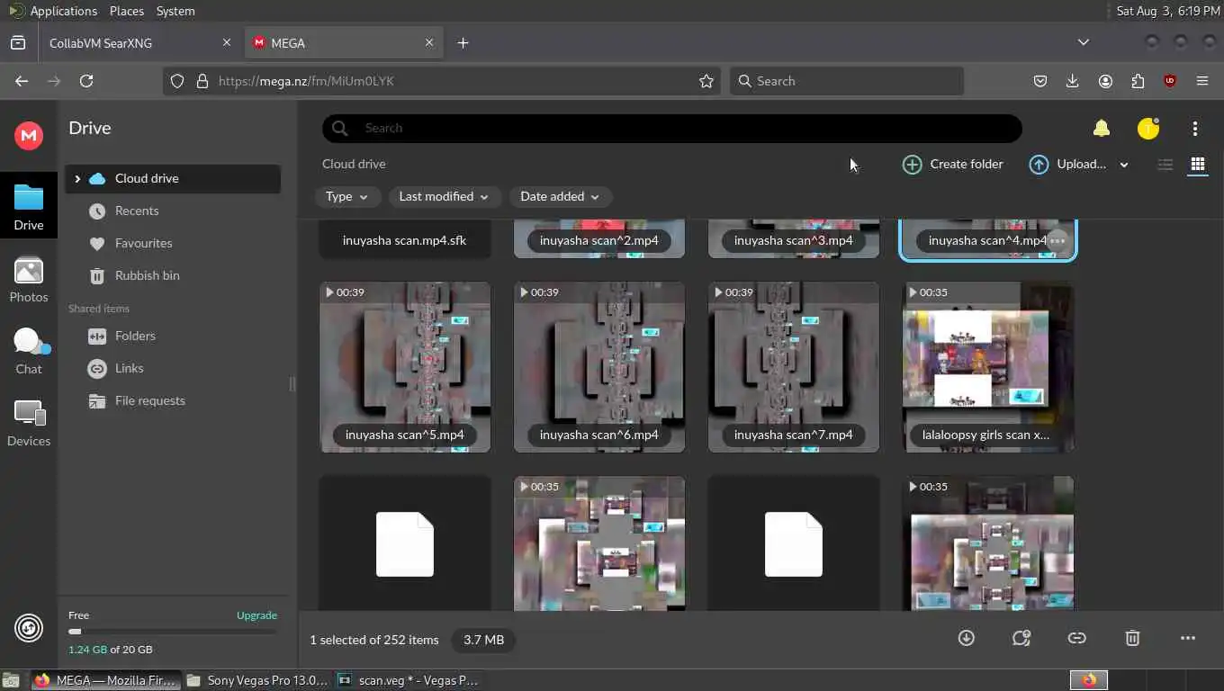The height and width of the screenshot is (691, 1224).
Task: Open the Drive section in sidebar
Action: 29,206
